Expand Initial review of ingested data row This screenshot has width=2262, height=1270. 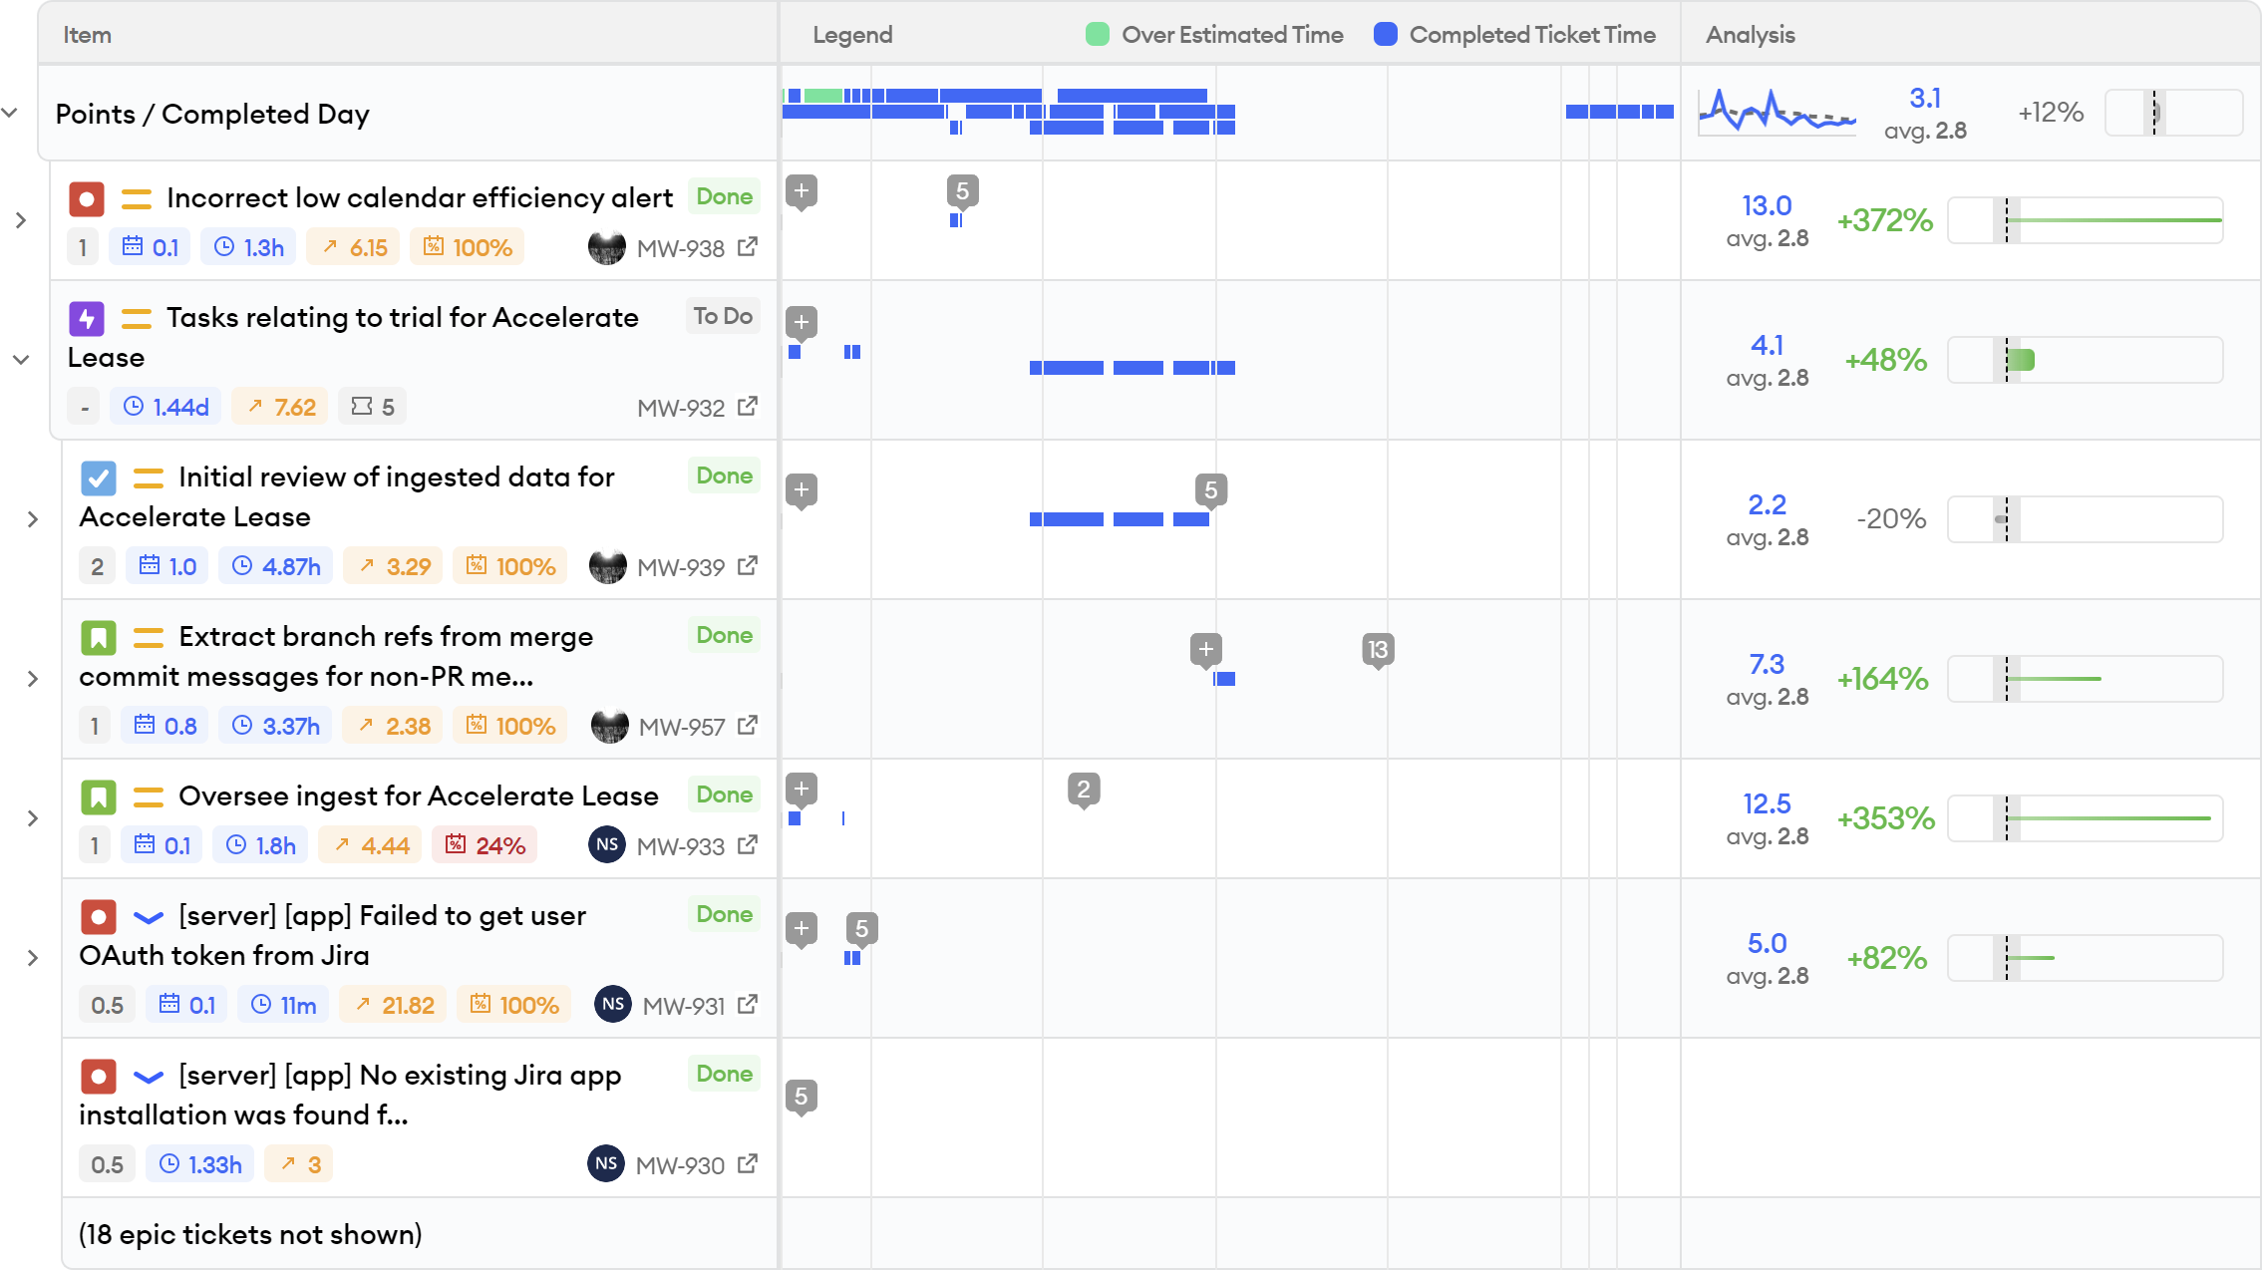33,518
